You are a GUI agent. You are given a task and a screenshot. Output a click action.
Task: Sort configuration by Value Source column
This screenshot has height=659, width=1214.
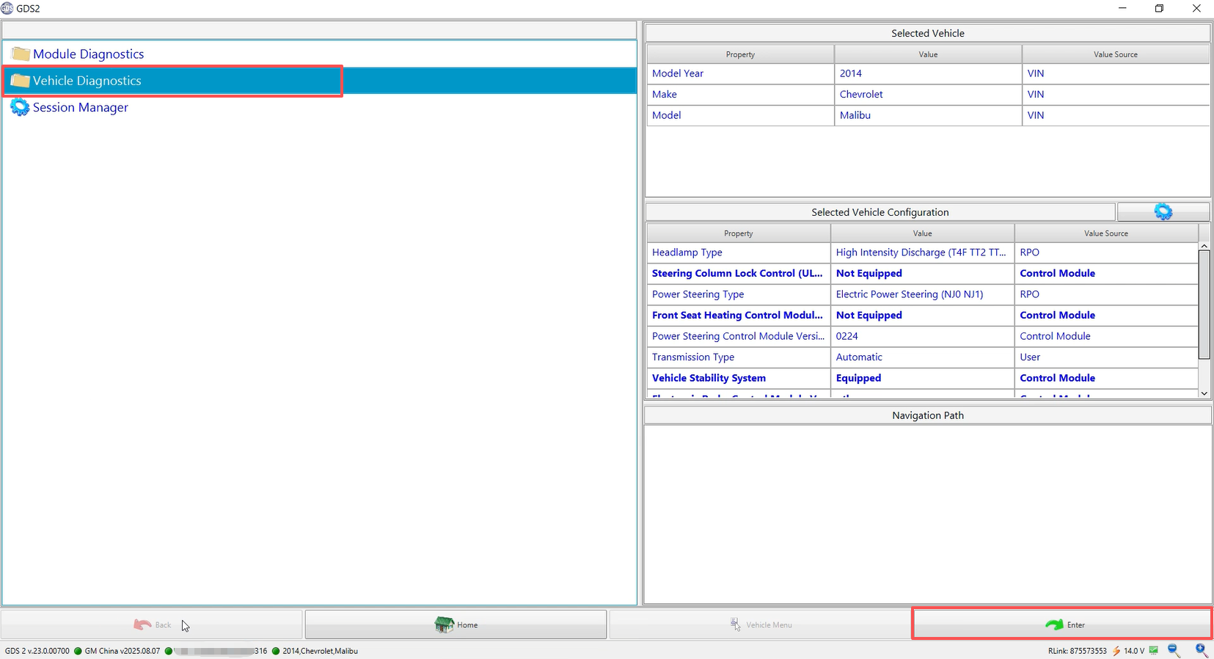[x=1105, y=233]
